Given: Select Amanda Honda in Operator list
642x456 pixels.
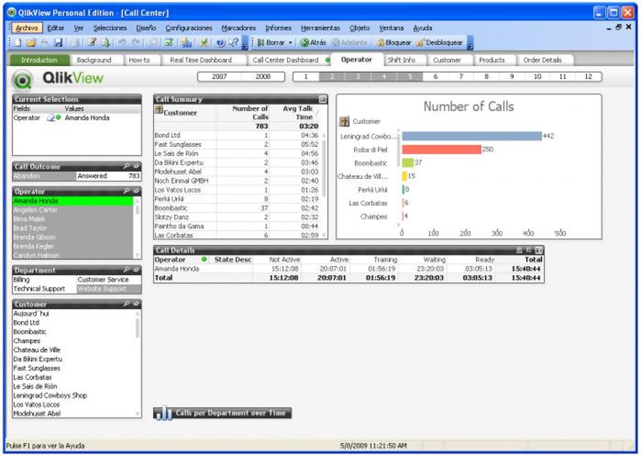Looking at the screenshot, I should pyautogui.click(x=73, y=201).
